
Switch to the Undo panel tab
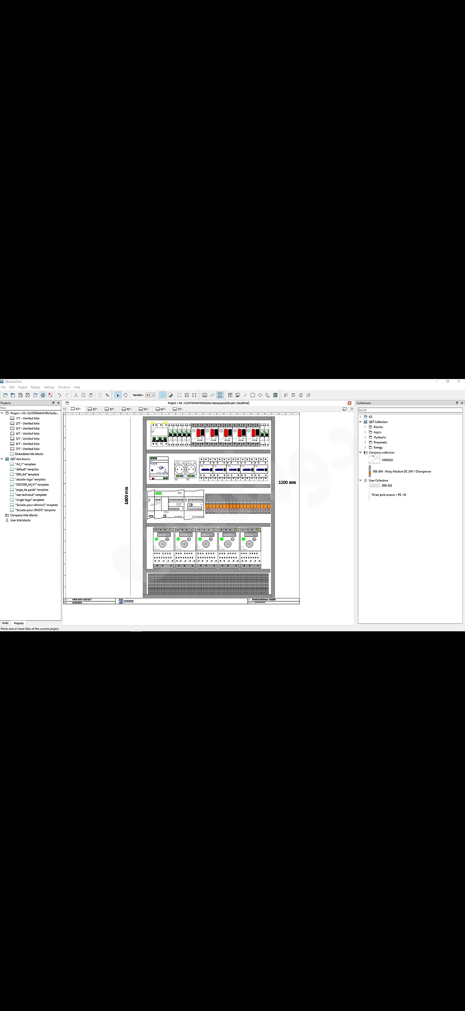pyautogui.click(x=5, y=623)
